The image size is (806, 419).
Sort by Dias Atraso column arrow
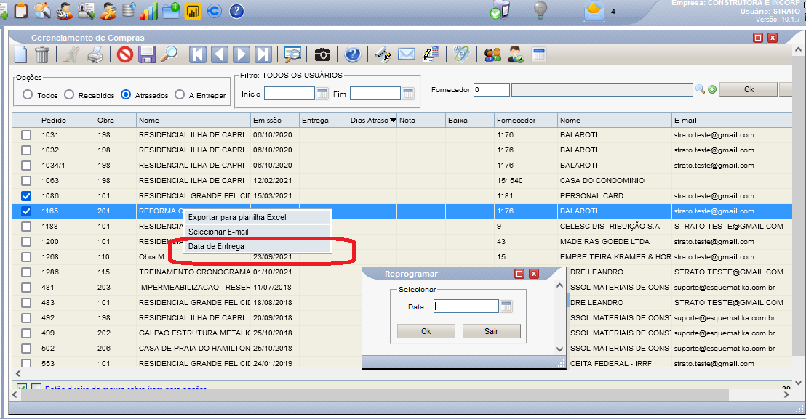click(x=394, y=121)
